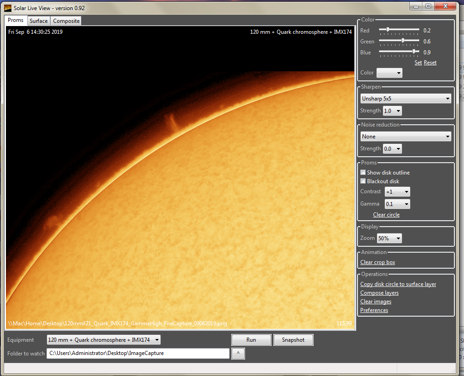Screen dimensions: 464x376
Task: Open the Preferences link
Action: 374,310
